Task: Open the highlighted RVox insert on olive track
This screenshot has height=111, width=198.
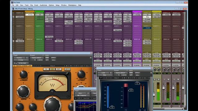Action: (147, 17)
